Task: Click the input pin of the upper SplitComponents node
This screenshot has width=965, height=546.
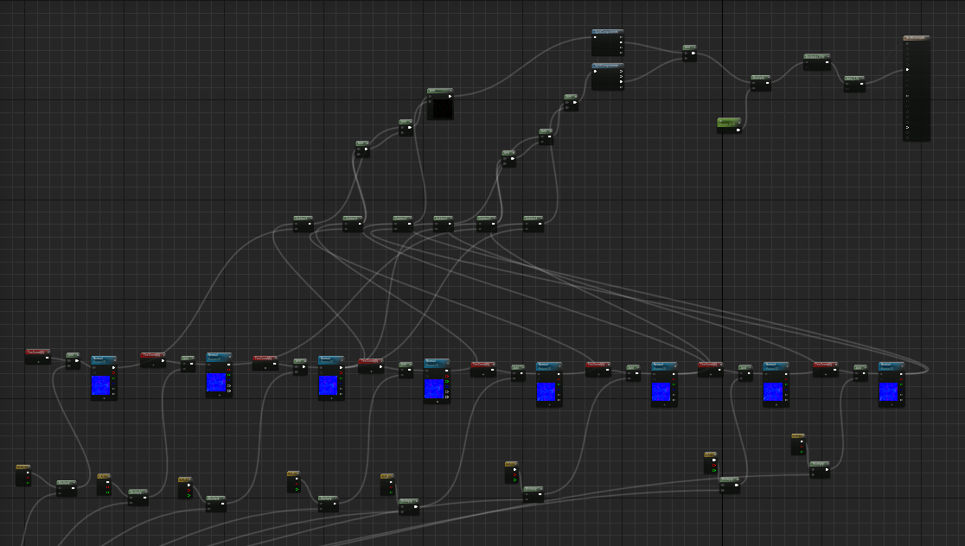Action: [x=595, y=38]
